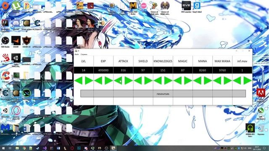
Task: Lower MAX MANA with left arrow
Action: [217, 81]
